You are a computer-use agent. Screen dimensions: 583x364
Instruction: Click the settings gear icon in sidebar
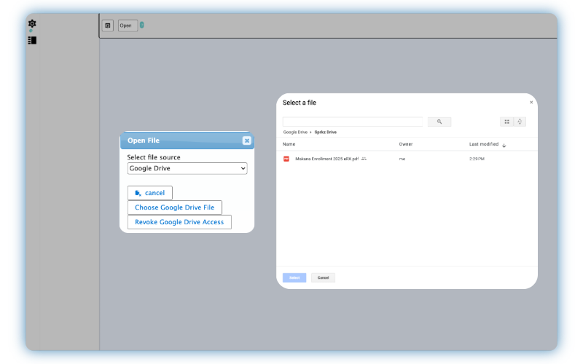(32, 23)
